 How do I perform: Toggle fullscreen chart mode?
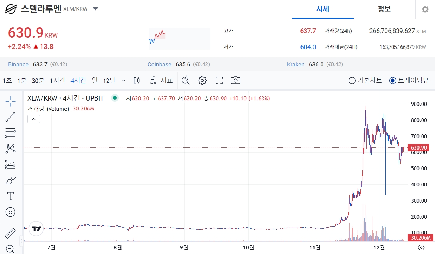(219, 81)
